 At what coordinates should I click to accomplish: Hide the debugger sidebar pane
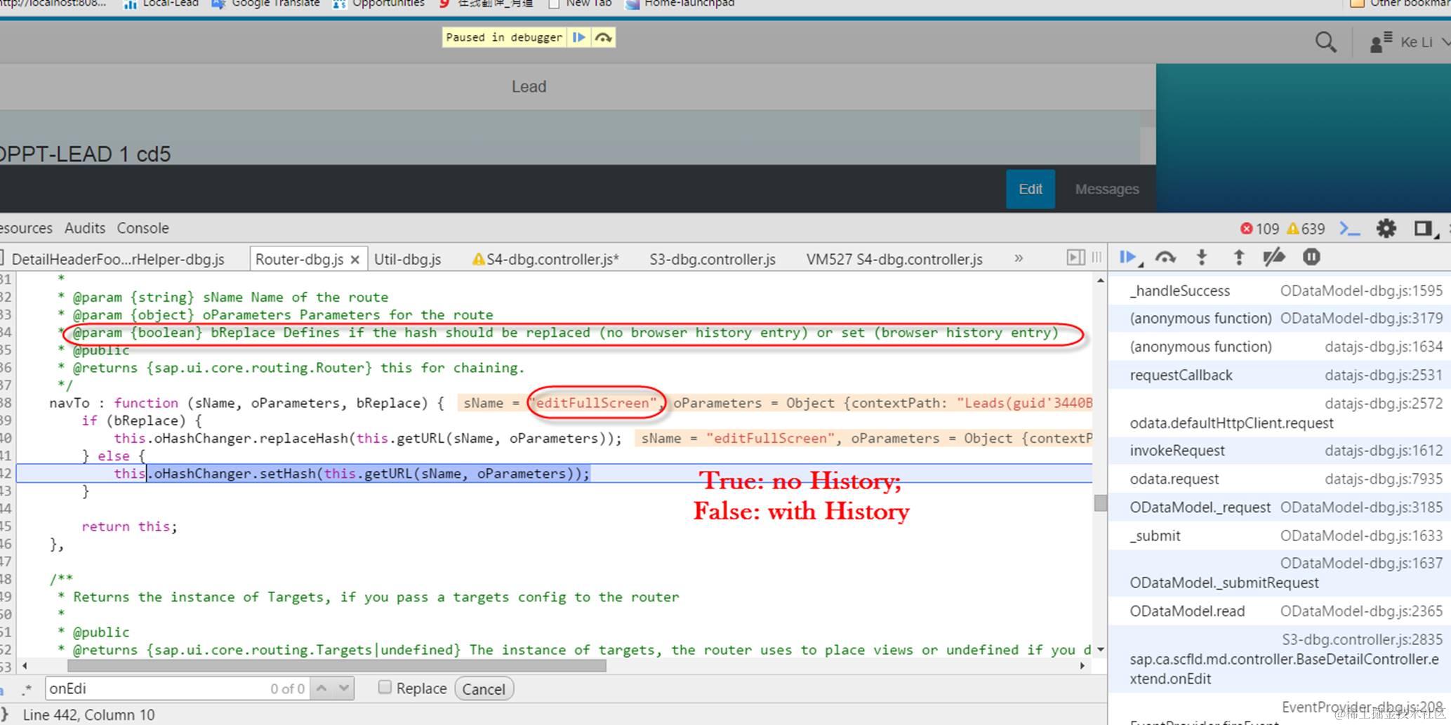(x=1075, y=258)
